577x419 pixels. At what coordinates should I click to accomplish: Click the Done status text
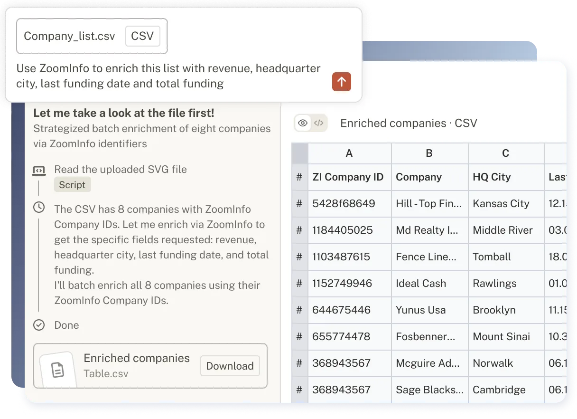pyautogui.click(x=66, y=325)
